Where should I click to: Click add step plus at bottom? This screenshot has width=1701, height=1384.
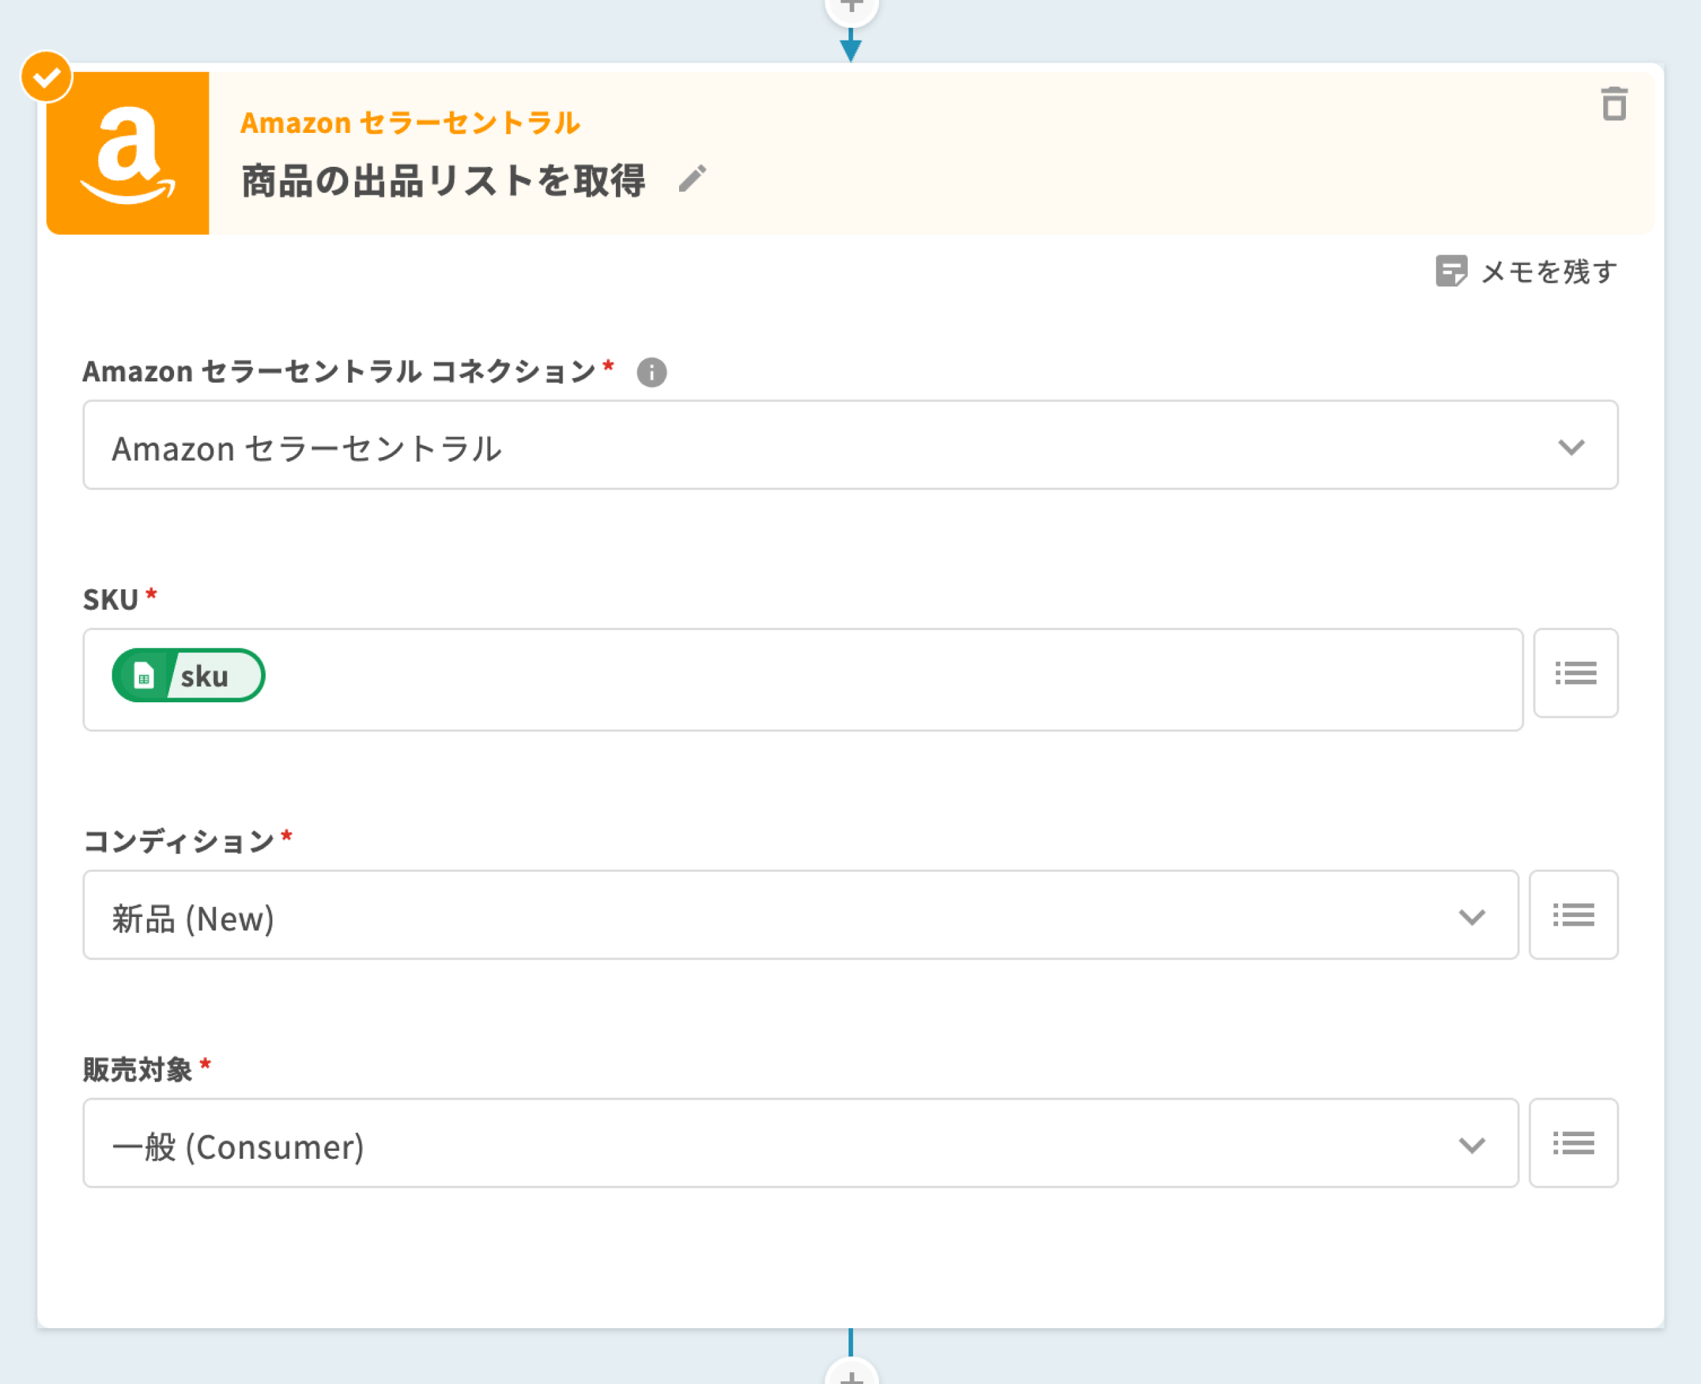coord(851,1375)
